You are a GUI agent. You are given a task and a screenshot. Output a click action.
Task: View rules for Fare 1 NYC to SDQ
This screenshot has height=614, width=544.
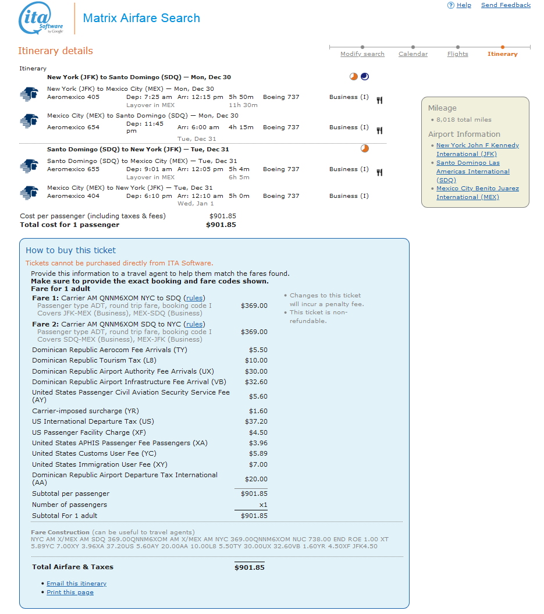pyautogui.click(x=194, y=298)
